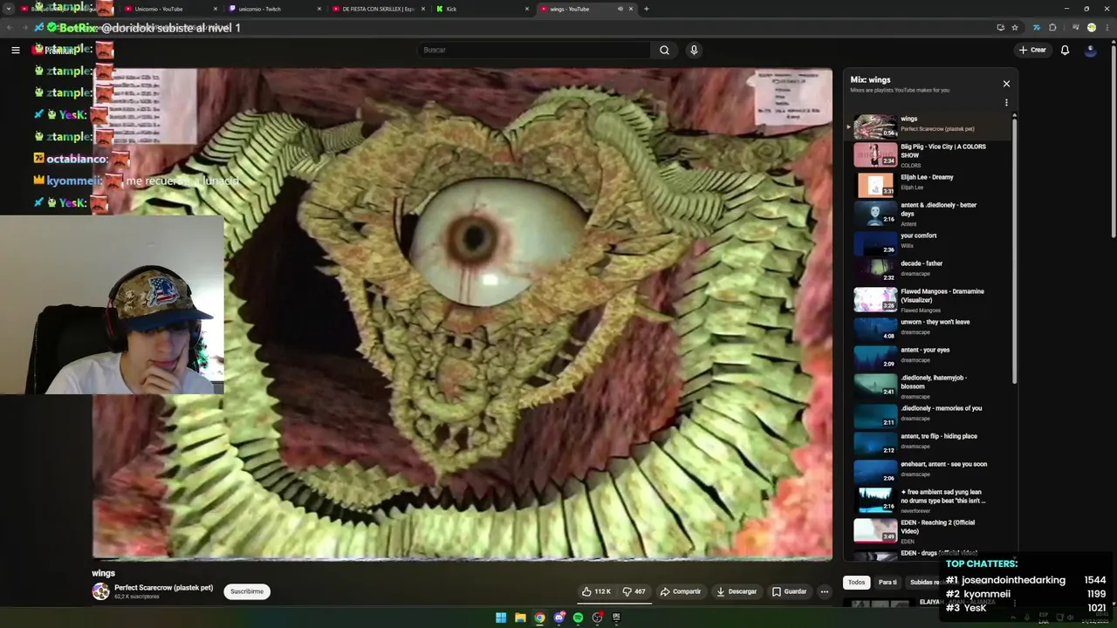This screenshot has width=1117, height=628.
Task: Click the Suscribirme button
Action: (x=247, y=591)
